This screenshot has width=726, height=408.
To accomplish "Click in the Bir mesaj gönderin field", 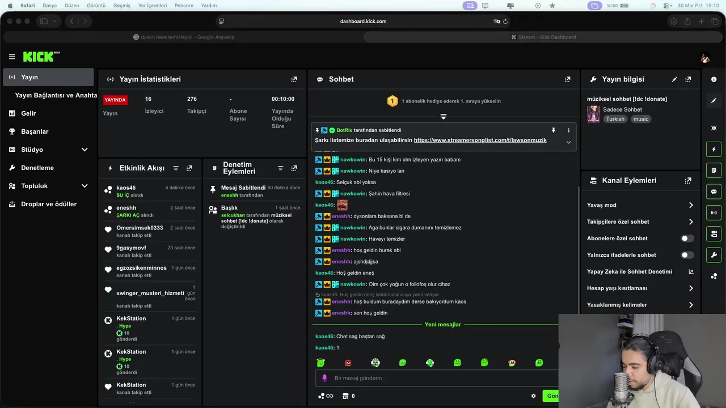I will 437,378.
